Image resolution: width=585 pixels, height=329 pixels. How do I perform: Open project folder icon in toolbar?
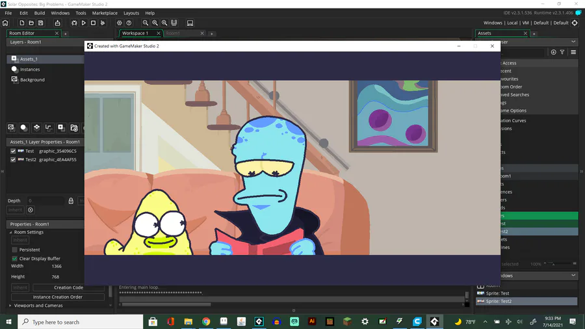tap(31, 23)
